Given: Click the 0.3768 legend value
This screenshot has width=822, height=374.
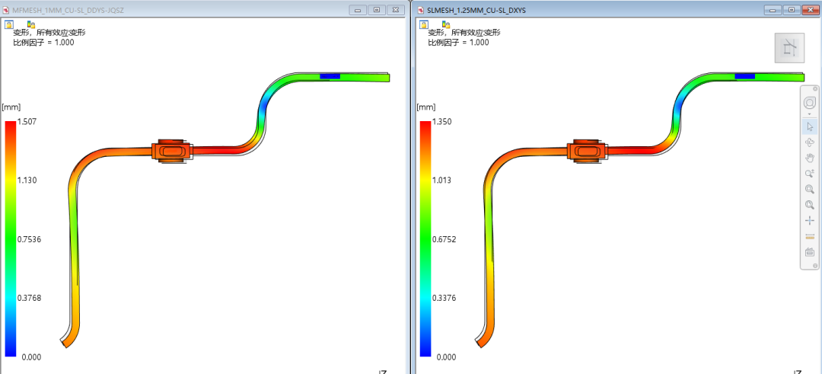Looking at the screenshot, I should [31, 298].
